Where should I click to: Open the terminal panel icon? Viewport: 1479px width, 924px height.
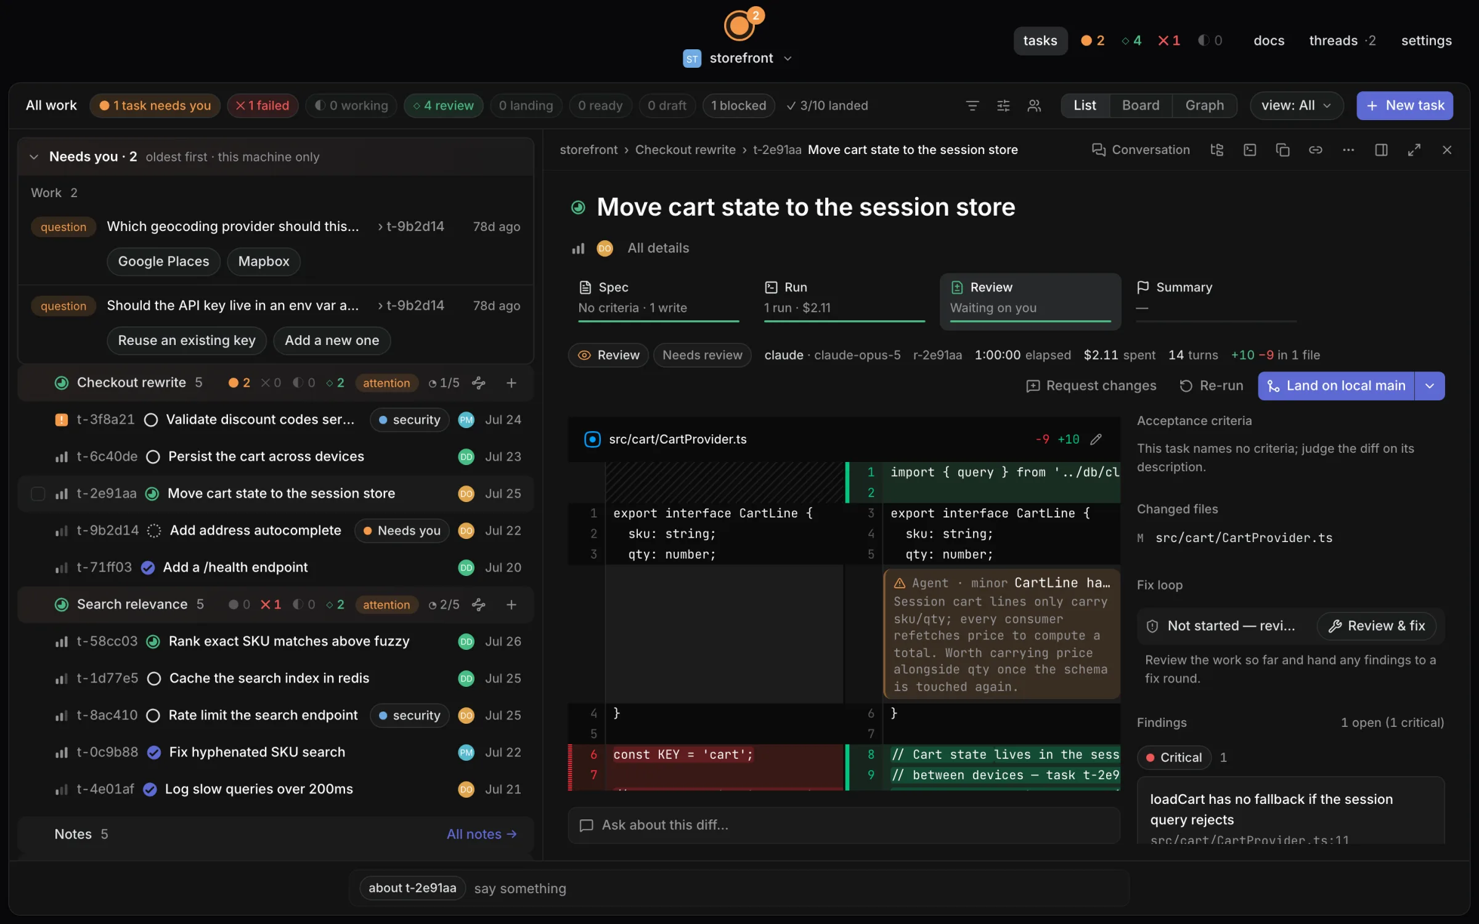point(1249,150)
